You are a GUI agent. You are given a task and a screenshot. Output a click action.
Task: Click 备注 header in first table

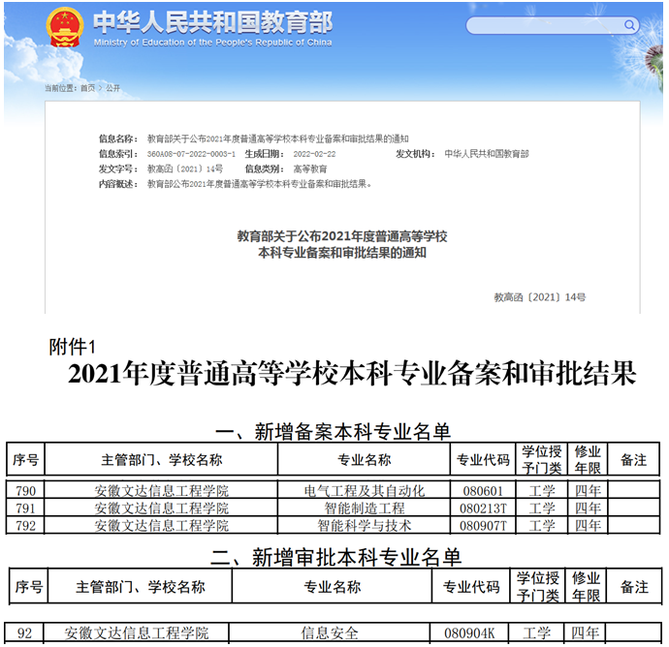coord(633,459)
